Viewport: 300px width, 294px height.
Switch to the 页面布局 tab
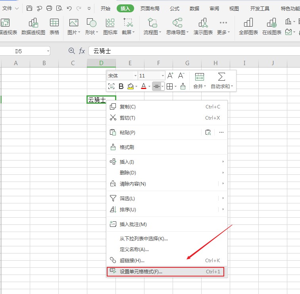150,8
